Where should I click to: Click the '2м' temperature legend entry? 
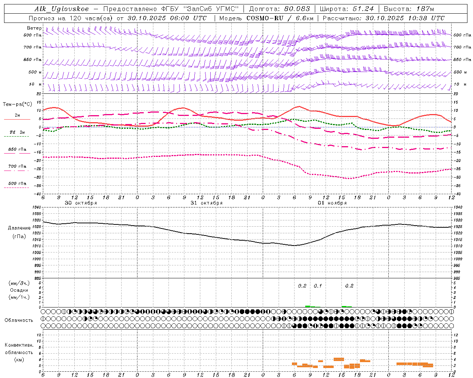coord(17,115)
